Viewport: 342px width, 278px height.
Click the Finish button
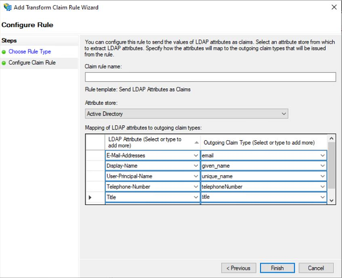(277, 268)
